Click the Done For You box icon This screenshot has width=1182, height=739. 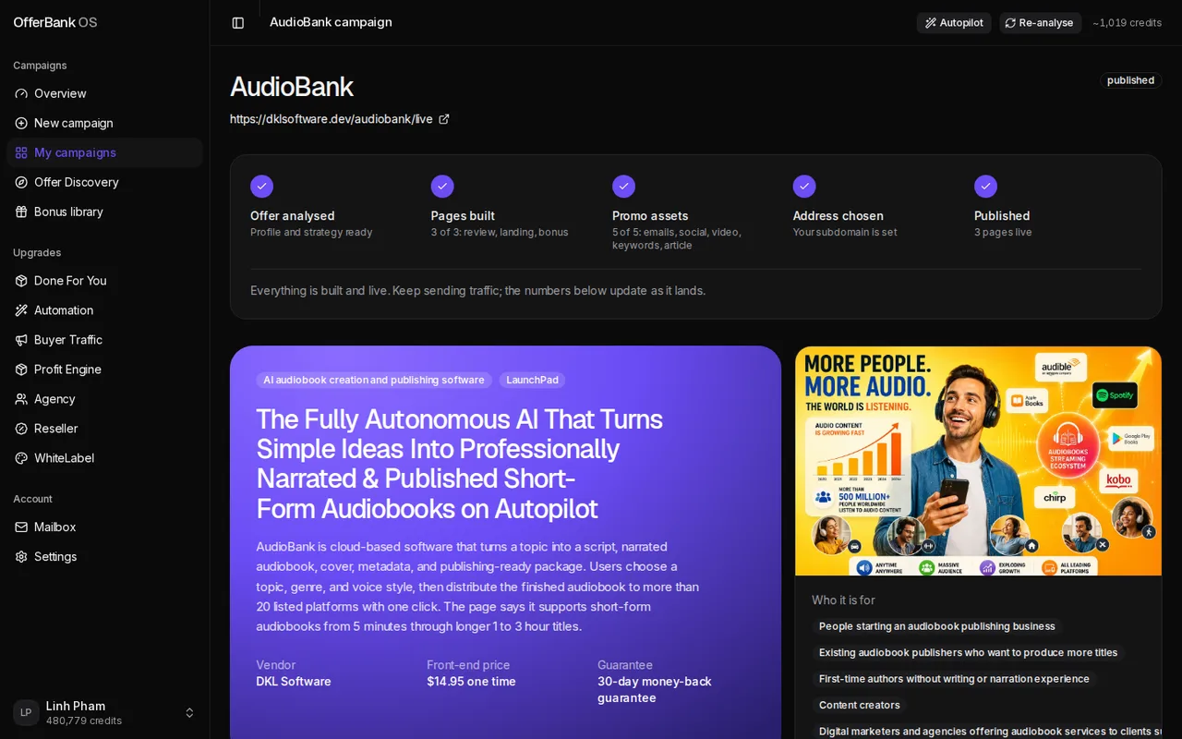[x=21, y=281]
